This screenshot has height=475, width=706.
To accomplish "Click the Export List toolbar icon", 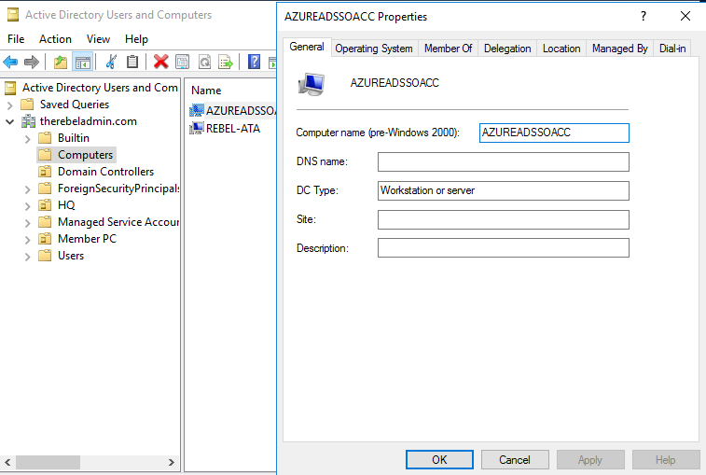I will 226,62.
